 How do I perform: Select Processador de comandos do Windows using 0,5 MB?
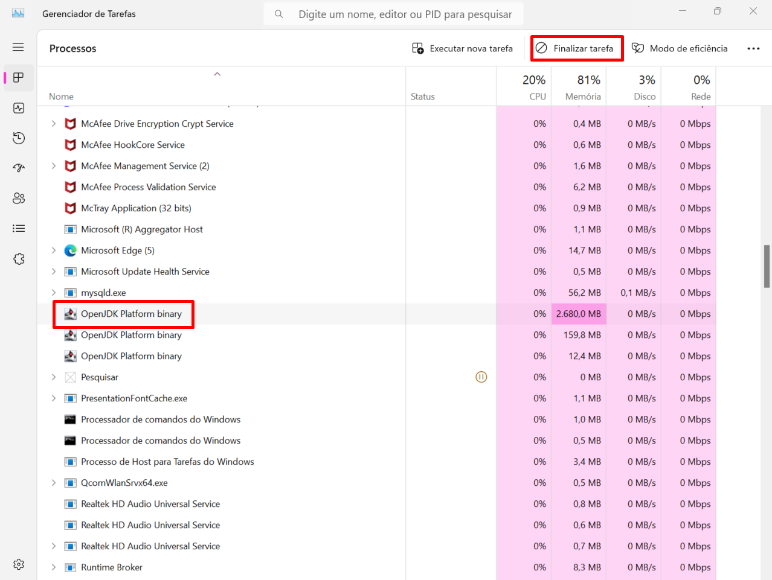coord(377,441)
